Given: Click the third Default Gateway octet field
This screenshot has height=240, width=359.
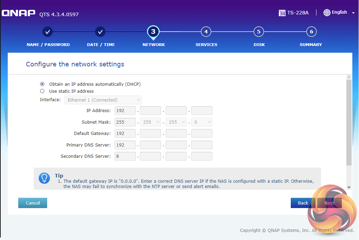Looking at the screenshot, I should [x=176, y=134].
